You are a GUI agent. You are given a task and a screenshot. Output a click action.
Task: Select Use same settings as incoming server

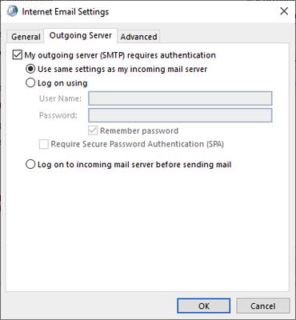tap(30, 69)
